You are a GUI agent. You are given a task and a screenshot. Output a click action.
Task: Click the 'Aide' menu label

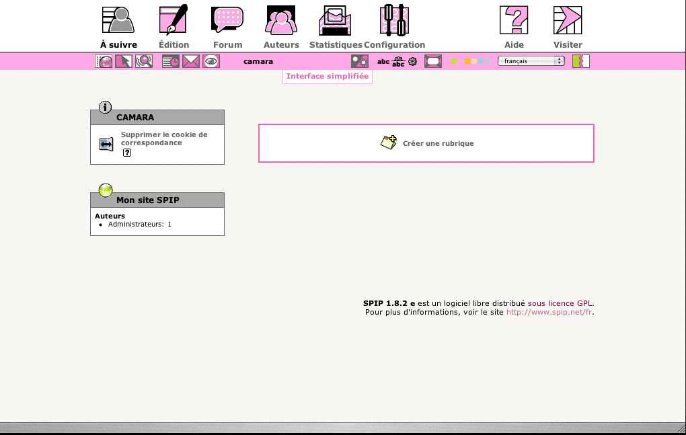pyautogui.click(x=514, y=44)
